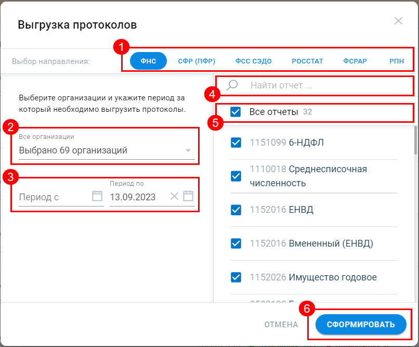
Task: Uncheck the 6-НДФЛ report checkbox
Action: [236, 143]
